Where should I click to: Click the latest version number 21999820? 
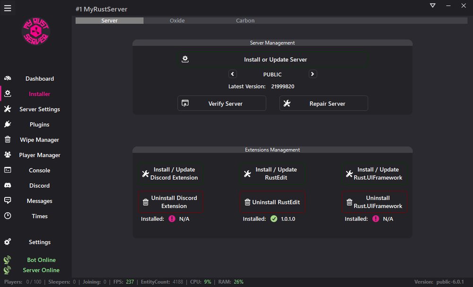coord(283,86)
